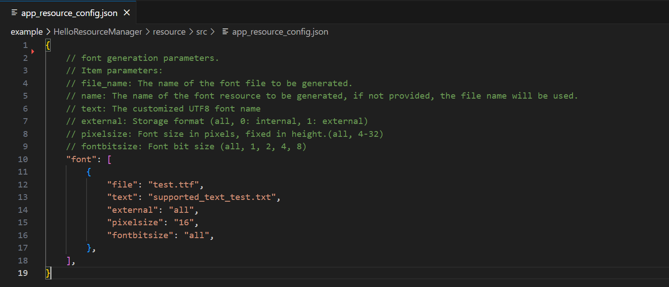Click the "text" key on line 13
The image size is (669, 287).
pos(123,197)
